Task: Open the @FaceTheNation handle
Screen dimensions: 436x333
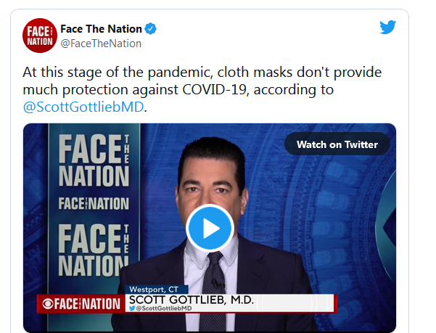Action: [x=101, y=44]
